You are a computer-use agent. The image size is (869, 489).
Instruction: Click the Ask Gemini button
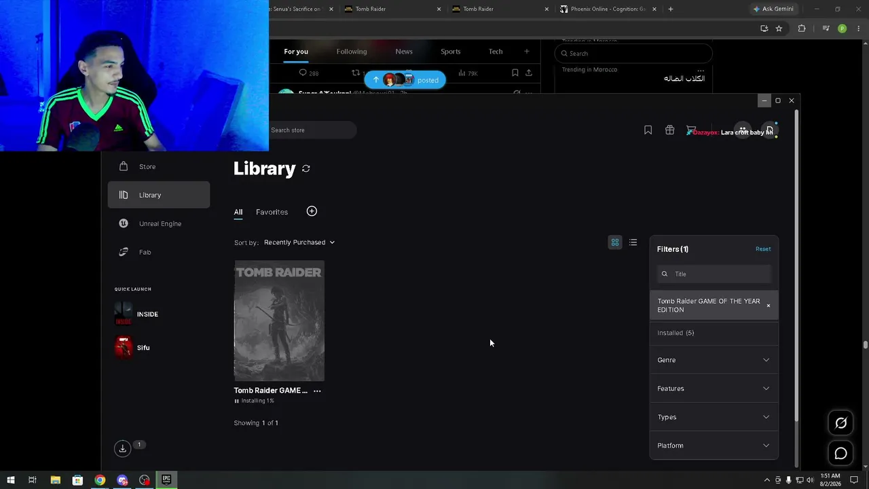pyautogui.click(x=773, y=9)
